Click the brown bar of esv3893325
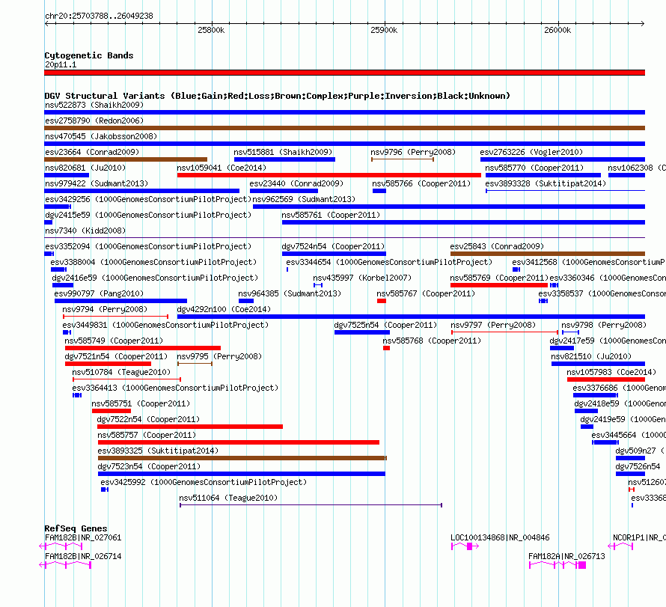 point(242,458)
